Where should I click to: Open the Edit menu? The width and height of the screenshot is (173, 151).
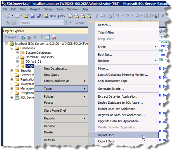click(14, 9)
